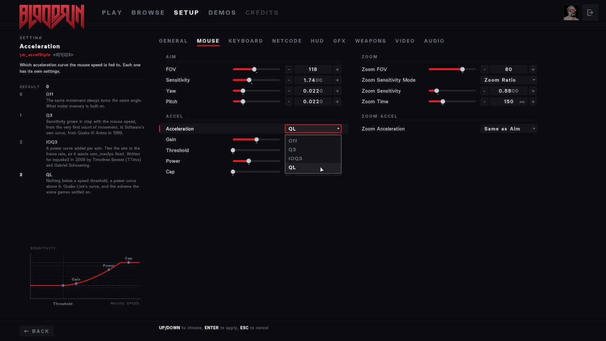Click the Zoom Time value 150 ms
The width and height of the screenshot is (606, 341).
[x=509, y=102]
